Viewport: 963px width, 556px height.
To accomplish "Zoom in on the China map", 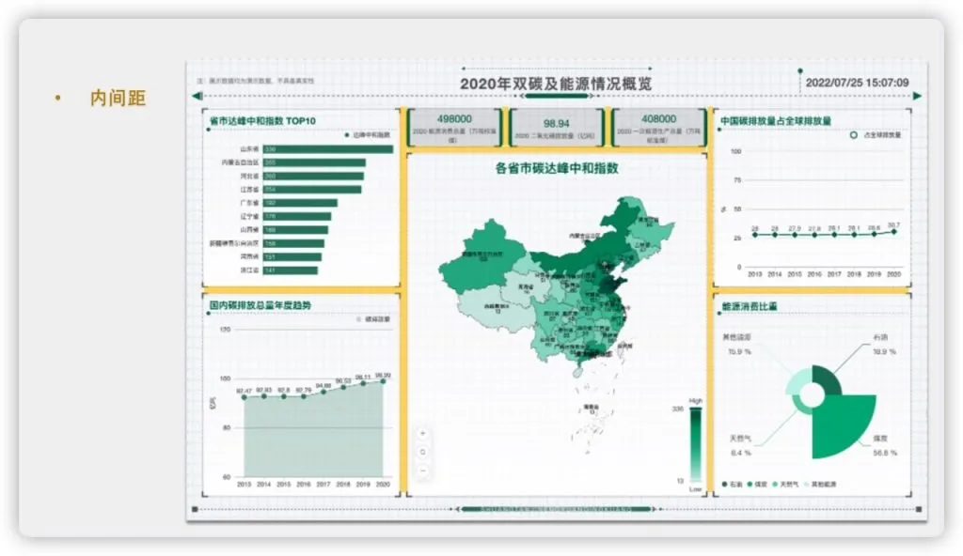I will pos(422,433).
